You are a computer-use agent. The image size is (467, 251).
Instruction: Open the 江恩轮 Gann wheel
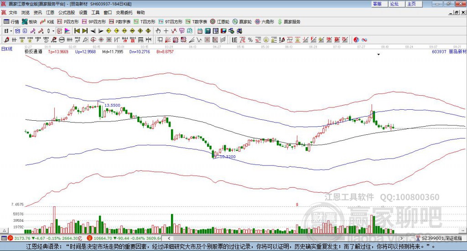point(220,22)
